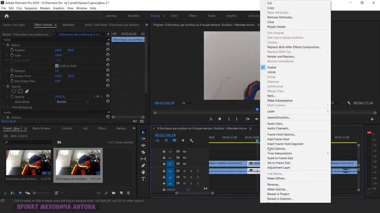The height and width of the screenshot is (213, 380).
Task: Expand Time Remapping effect
Action: tap(4, 107)
